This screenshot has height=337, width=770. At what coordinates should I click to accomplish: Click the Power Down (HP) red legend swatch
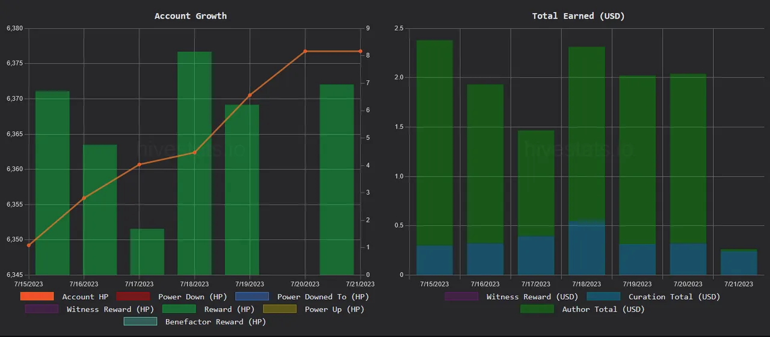133,296
